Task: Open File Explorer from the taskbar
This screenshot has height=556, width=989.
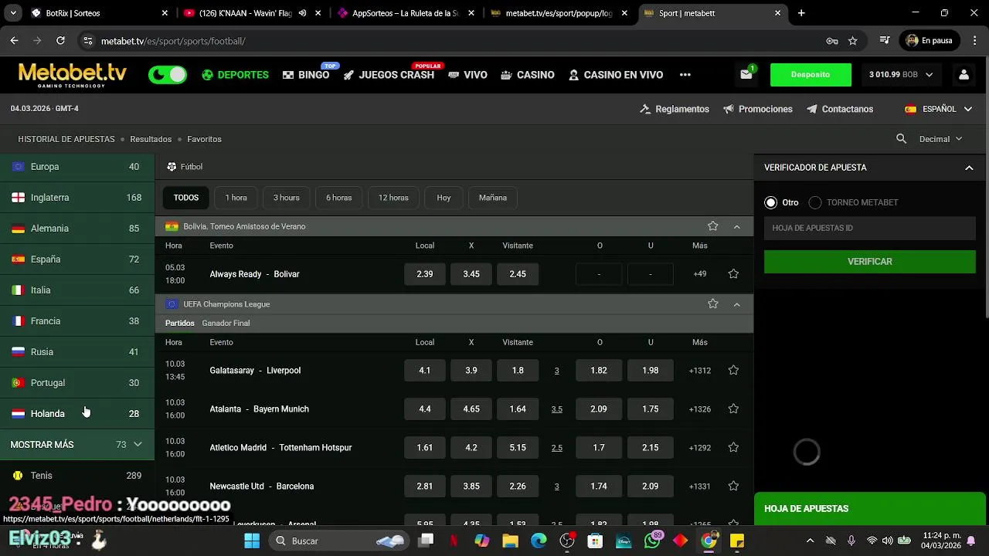Action: (510, 541)
